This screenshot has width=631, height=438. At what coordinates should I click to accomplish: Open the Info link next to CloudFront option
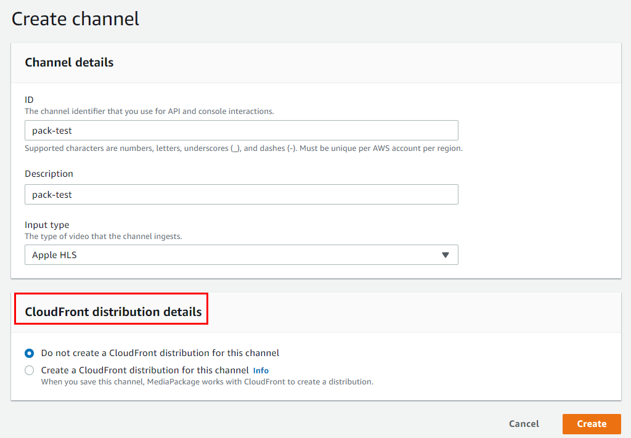pos(261,370)
